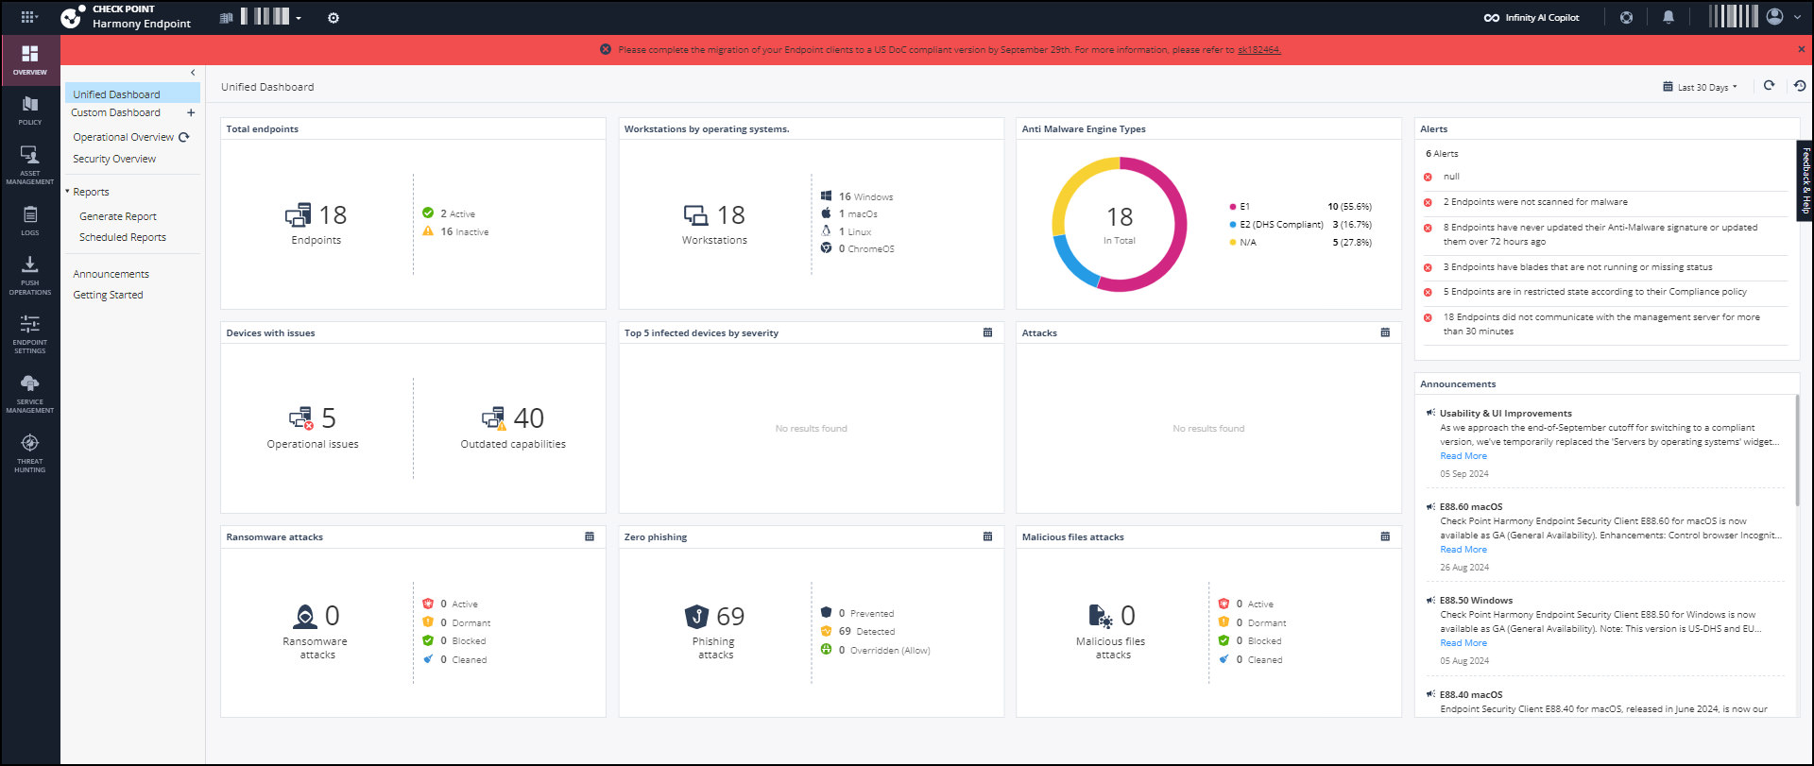1814x766 pixels.
Task: Select Security Overview in navigation
Action: tap(114, 159)
